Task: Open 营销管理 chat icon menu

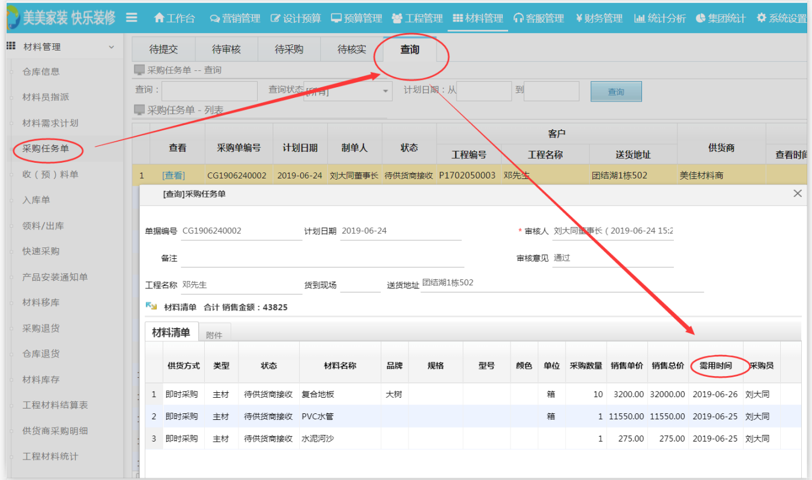Action: (x=214, y=19)
